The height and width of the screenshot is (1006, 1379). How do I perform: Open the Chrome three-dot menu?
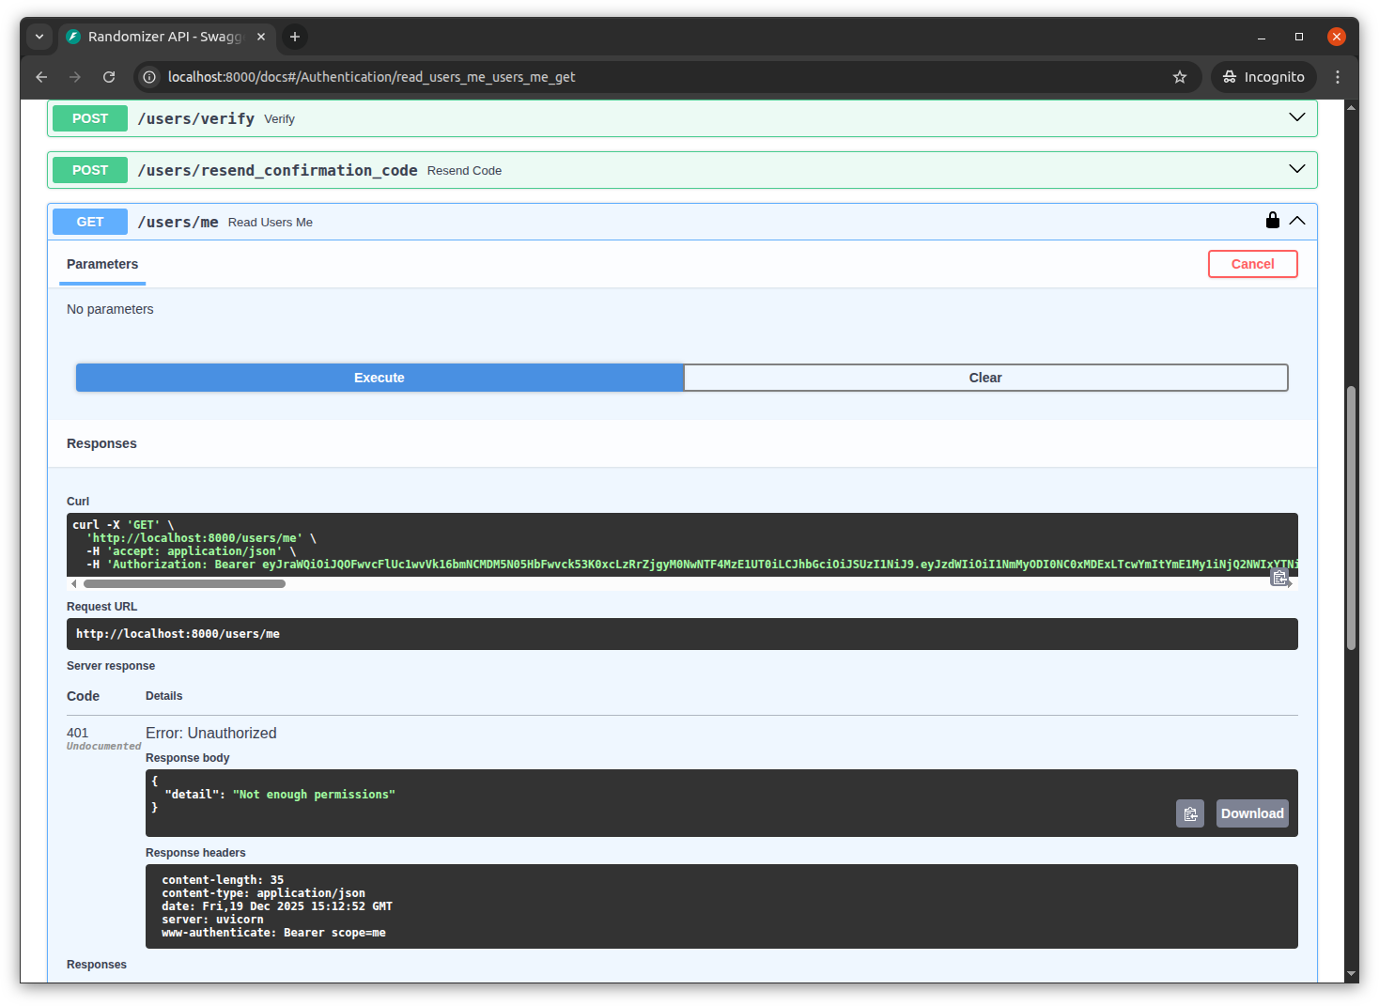click(1338, 77)
